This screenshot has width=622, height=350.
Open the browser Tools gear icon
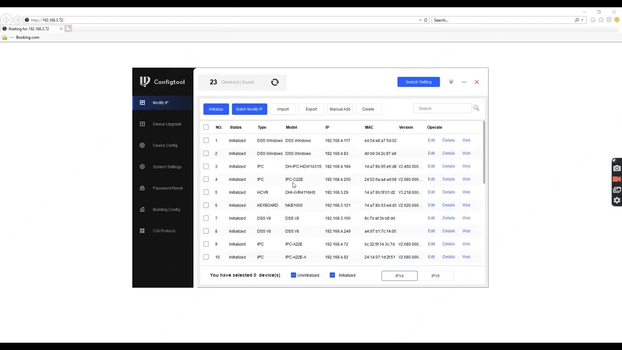coord(609,20)
